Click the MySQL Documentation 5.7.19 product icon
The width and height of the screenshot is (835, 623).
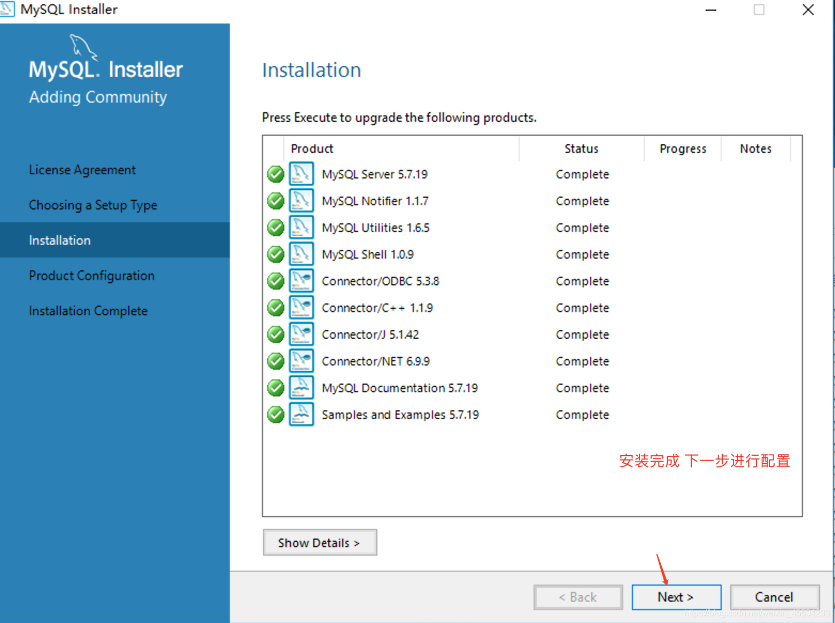pyautogui.click(x=301, y=387)
